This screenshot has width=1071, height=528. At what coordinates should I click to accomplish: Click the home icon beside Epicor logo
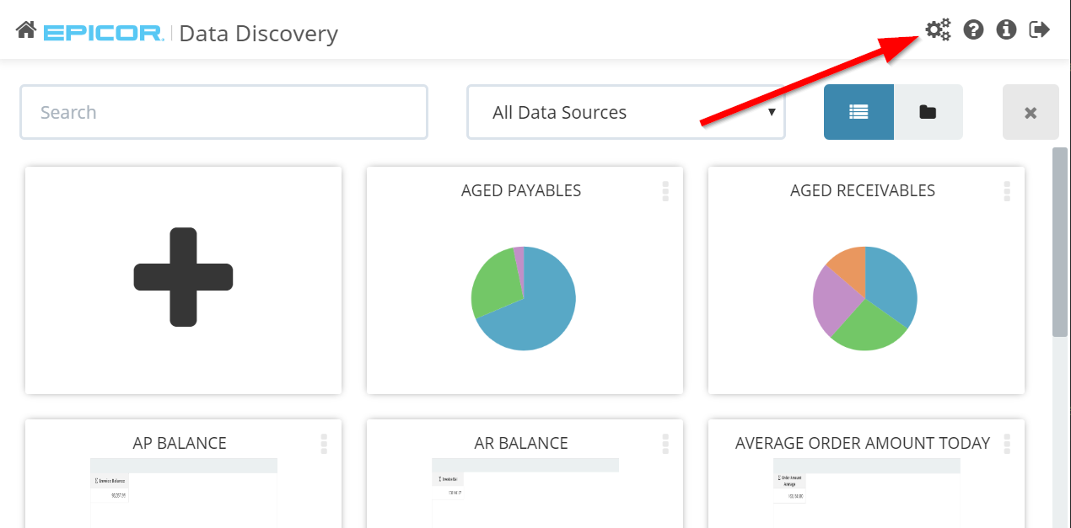click(x=25, y=31)
